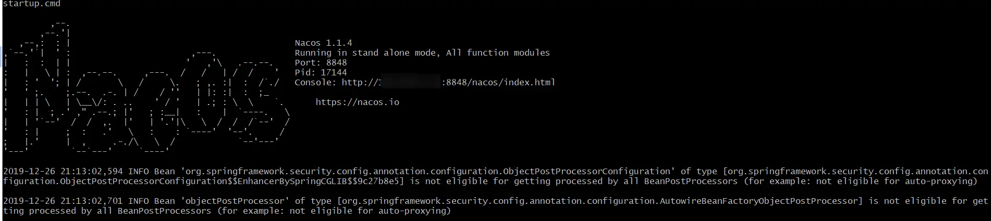The width and height of the screenshot is (991, 221).
Task: Click the startup.cmd command text
Action: click(32, 4)
